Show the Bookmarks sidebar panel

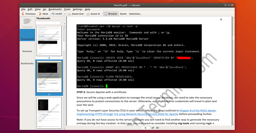[27, 63]
